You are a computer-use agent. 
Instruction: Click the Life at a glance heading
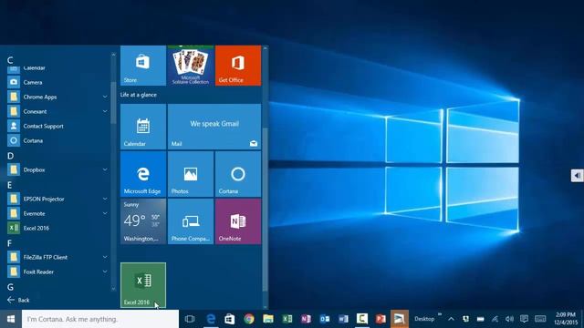pyautogui.click(x=138, y=95)
